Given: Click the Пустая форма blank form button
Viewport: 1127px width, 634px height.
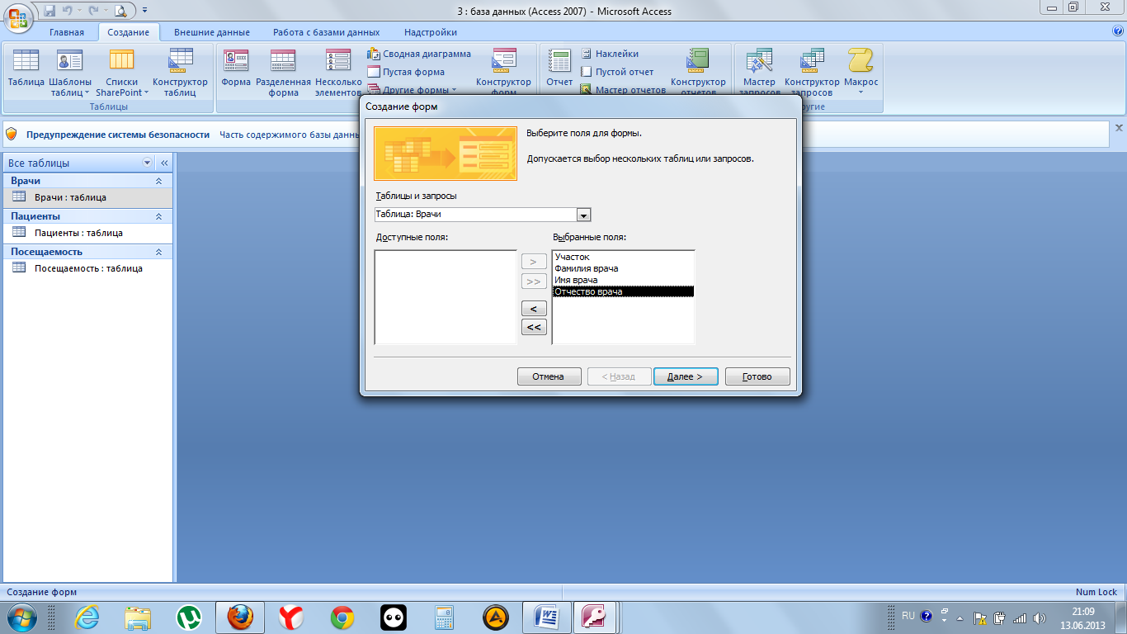Looking at the screenshot, I should click(x=406, y=72).
